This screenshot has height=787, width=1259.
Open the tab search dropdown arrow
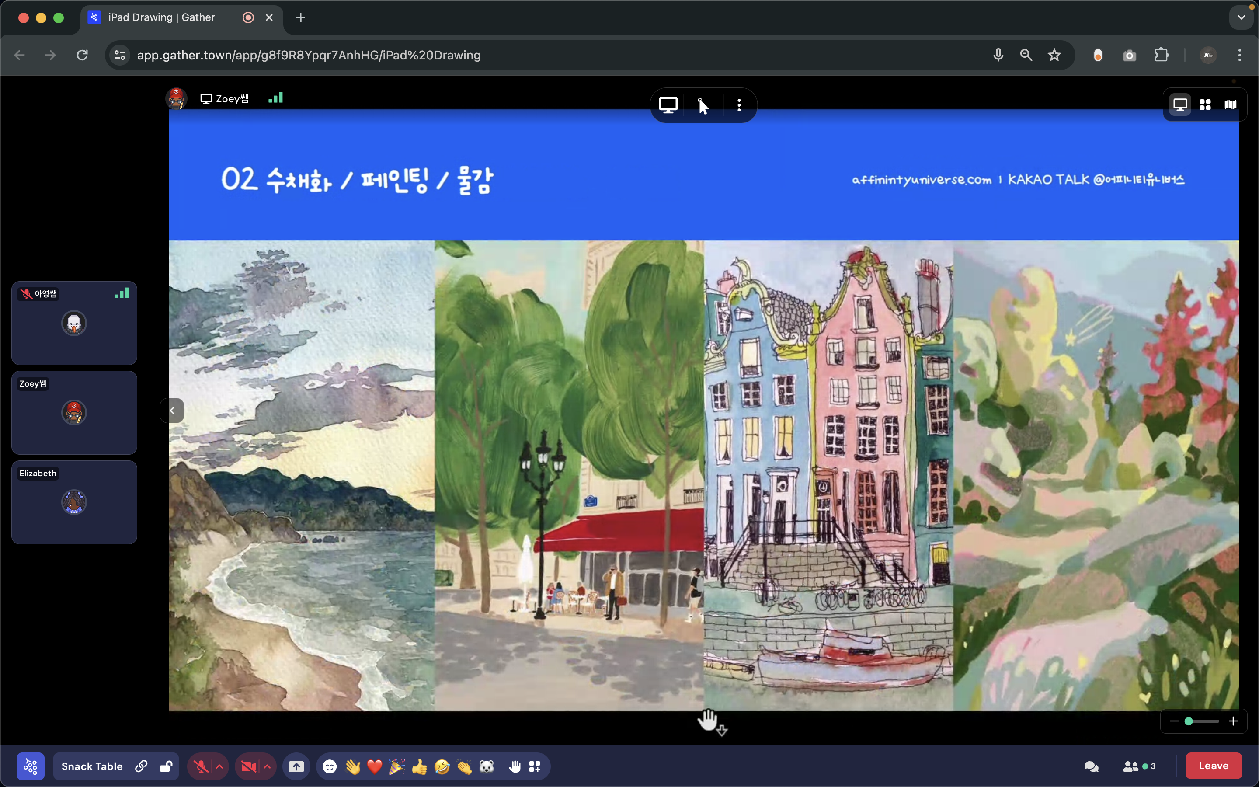click(x=1242, y=17)
